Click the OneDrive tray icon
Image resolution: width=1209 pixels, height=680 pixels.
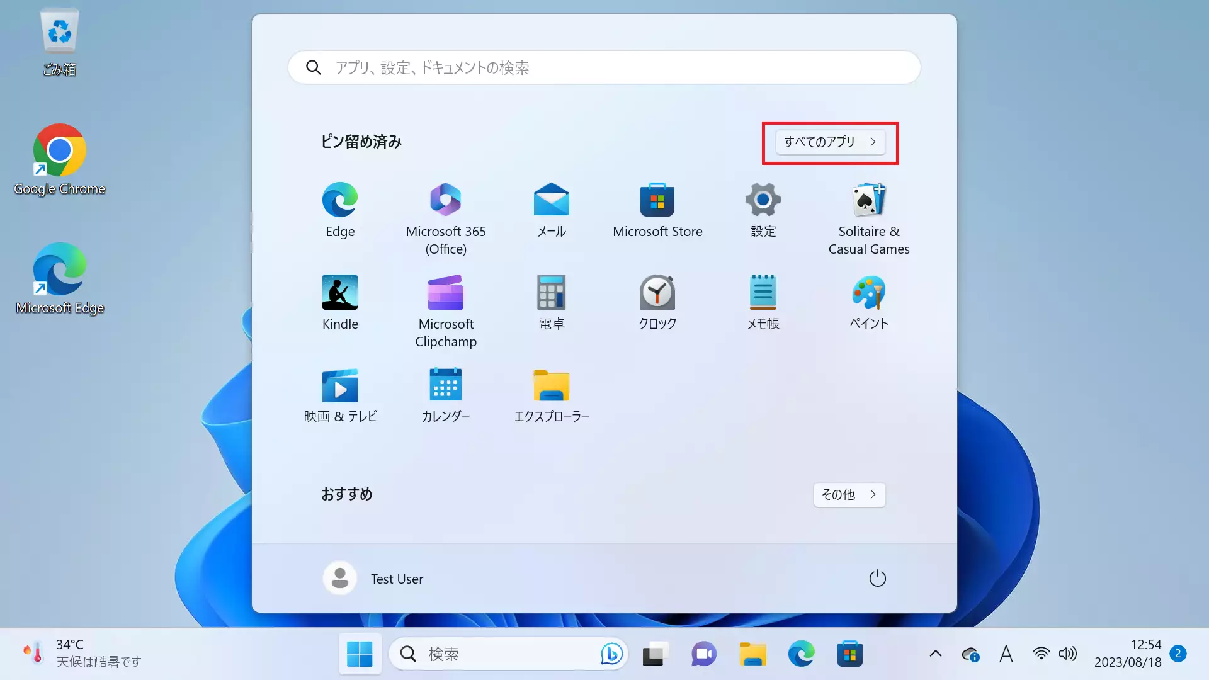(970, 654)
